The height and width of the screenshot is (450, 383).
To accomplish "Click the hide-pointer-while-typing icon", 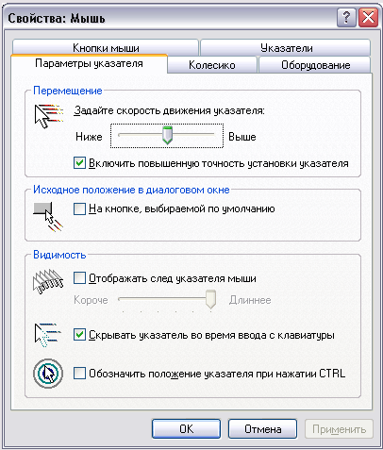I will point(48,335).
